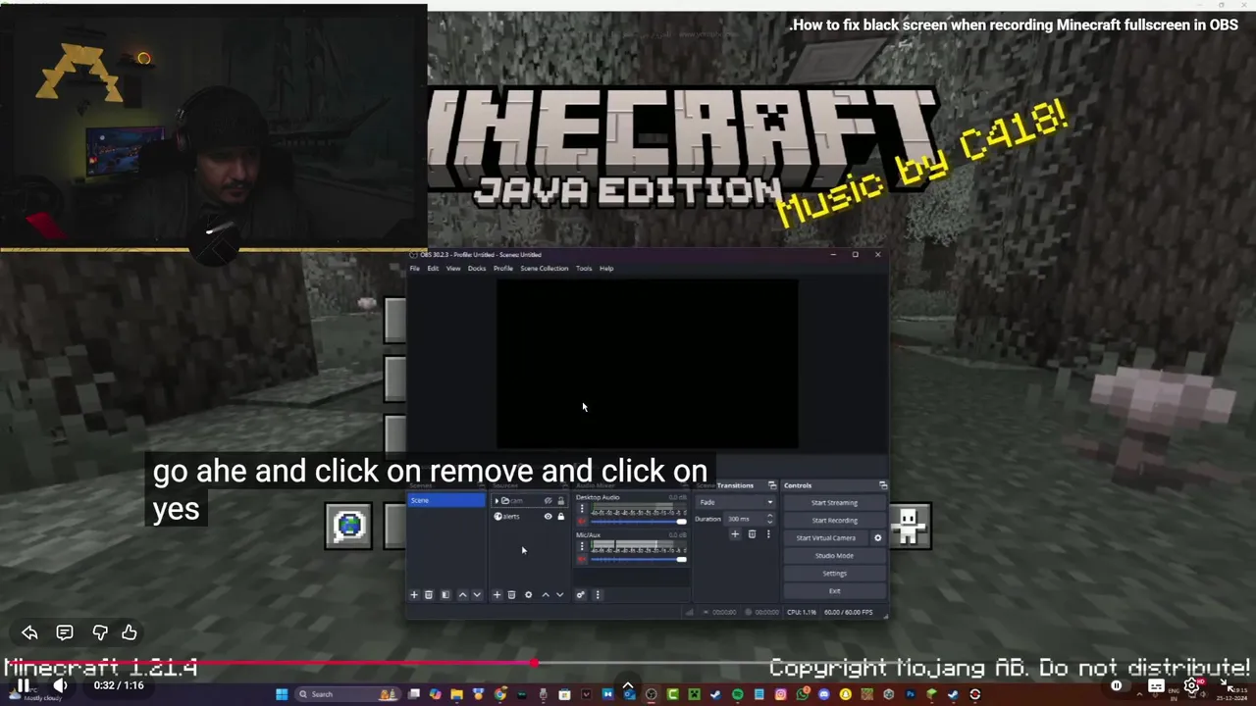Open the Tools menu in OBS
The image size is (1256, 706).
(584, 269)
